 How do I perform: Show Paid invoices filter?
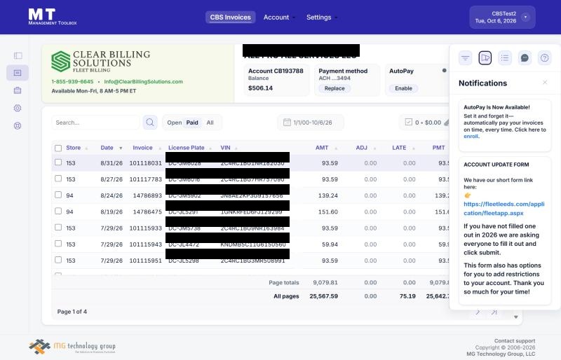click(x=192, y=123)
